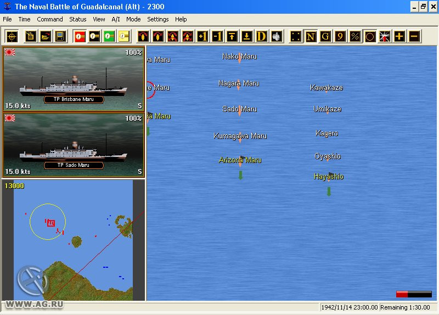
Task: Click the Umikaze ship on map
Action: tap(327, 109)
